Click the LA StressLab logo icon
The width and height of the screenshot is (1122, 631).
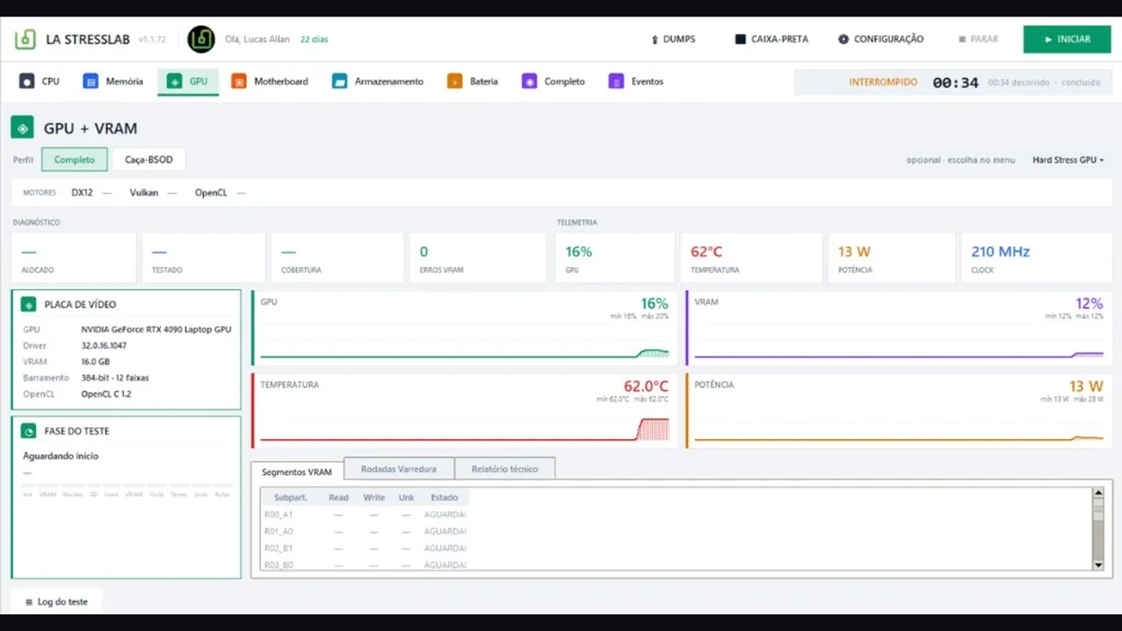point(25,39)
